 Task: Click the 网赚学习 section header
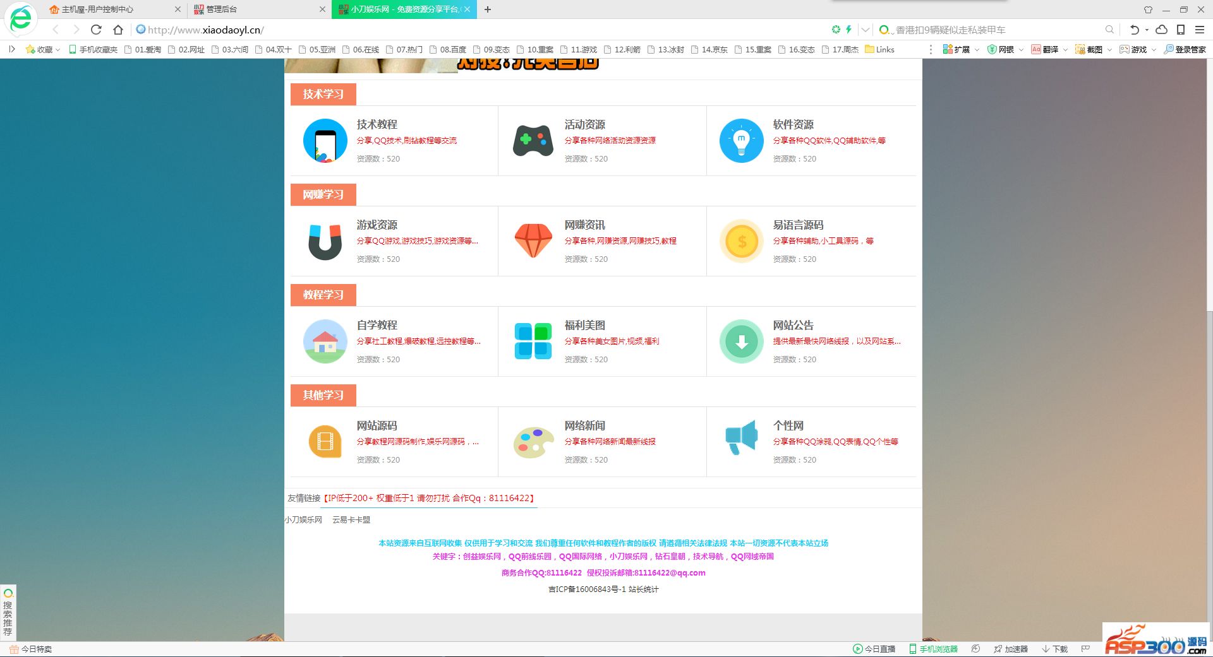(x=323, y=194)
